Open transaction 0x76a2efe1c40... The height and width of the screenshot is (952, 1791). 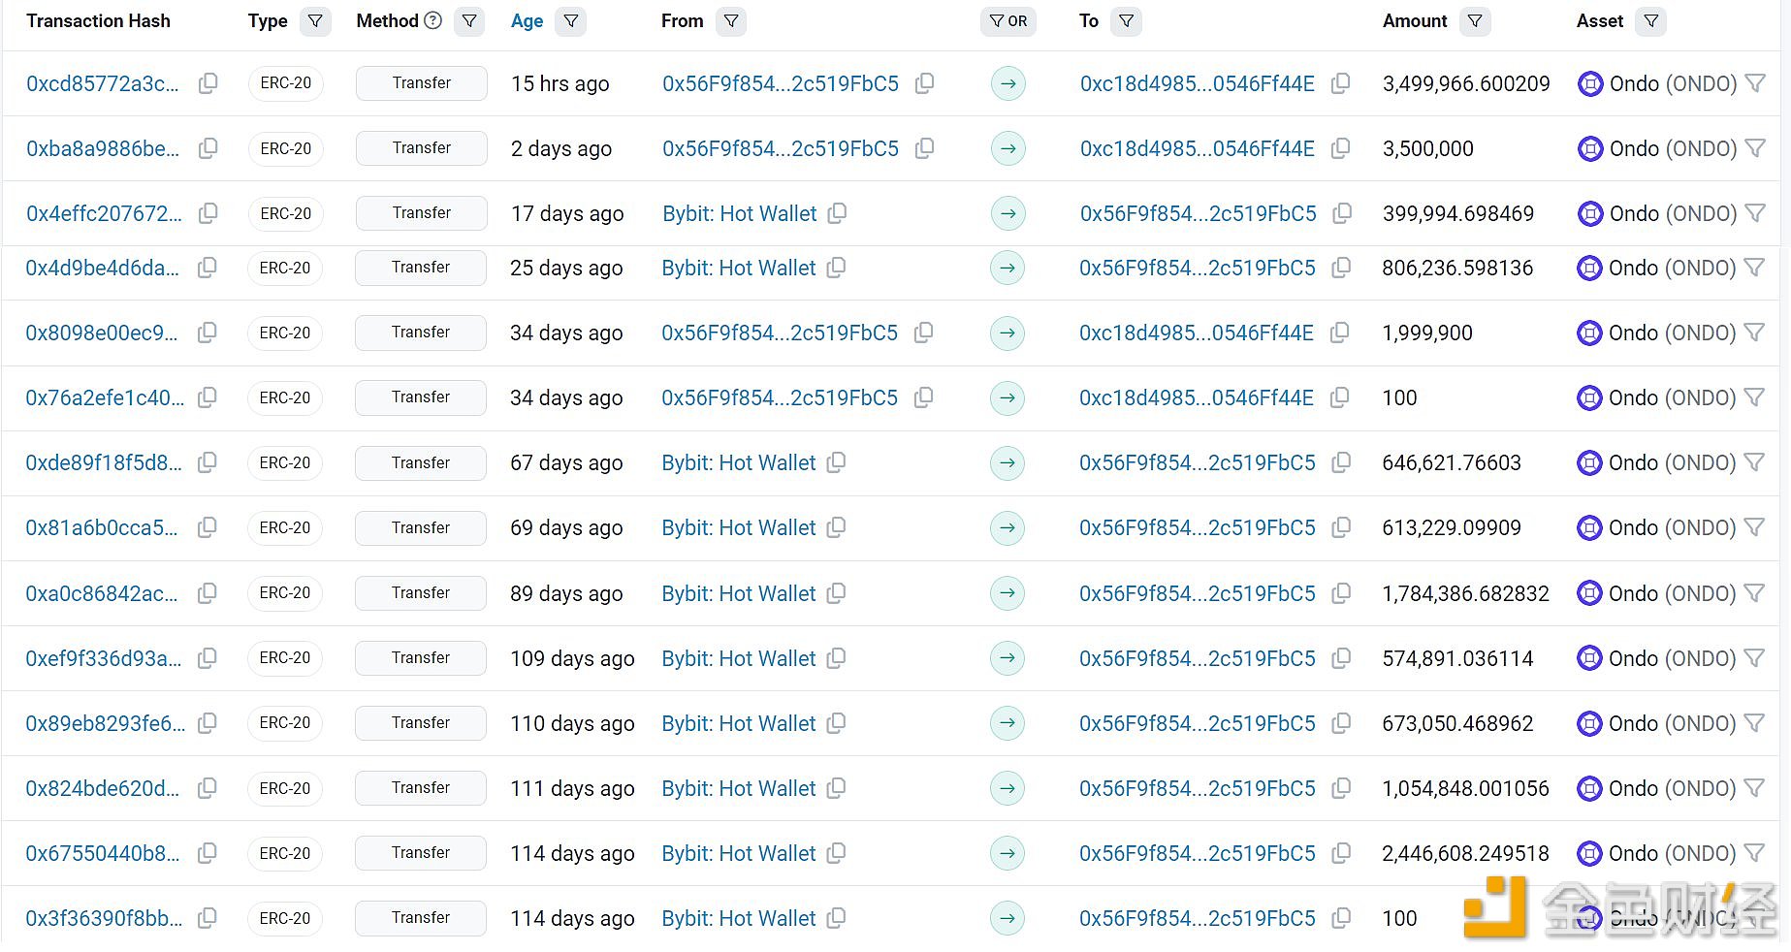click(x=105, y=397)
